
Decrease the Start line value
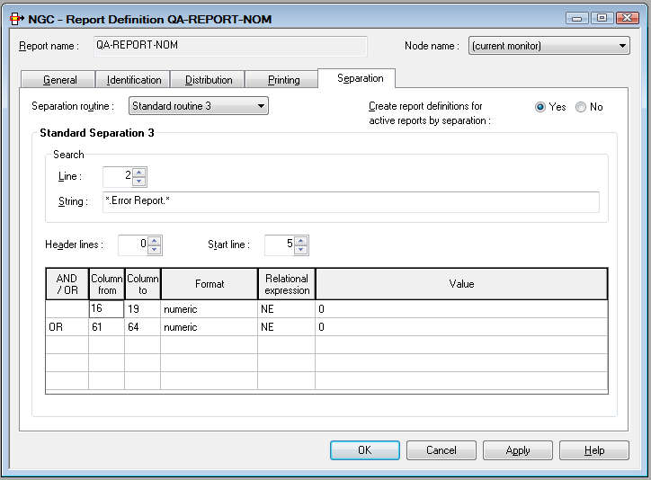(x=300, y=250)
